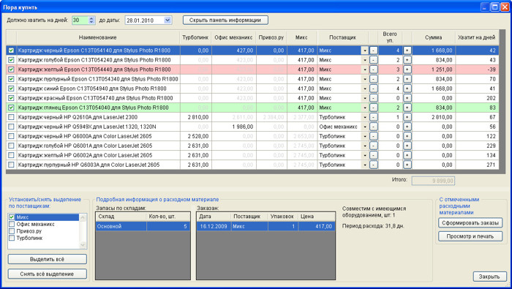Open the до даты date dropdown
Viewport: 512px width, 289px height.
(x=167, y=20)
